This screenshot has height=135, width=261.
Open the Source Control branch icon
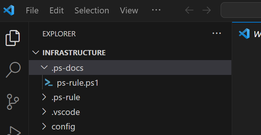[x=13, y=102]
